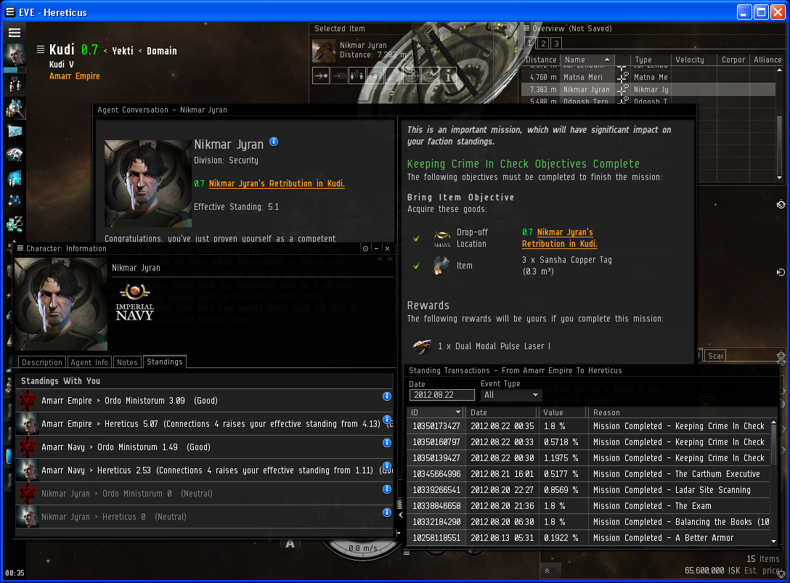Click the Lock Target action in Selected Item
The height and width of the screenshot is (583, 790).
coord(412,76)
